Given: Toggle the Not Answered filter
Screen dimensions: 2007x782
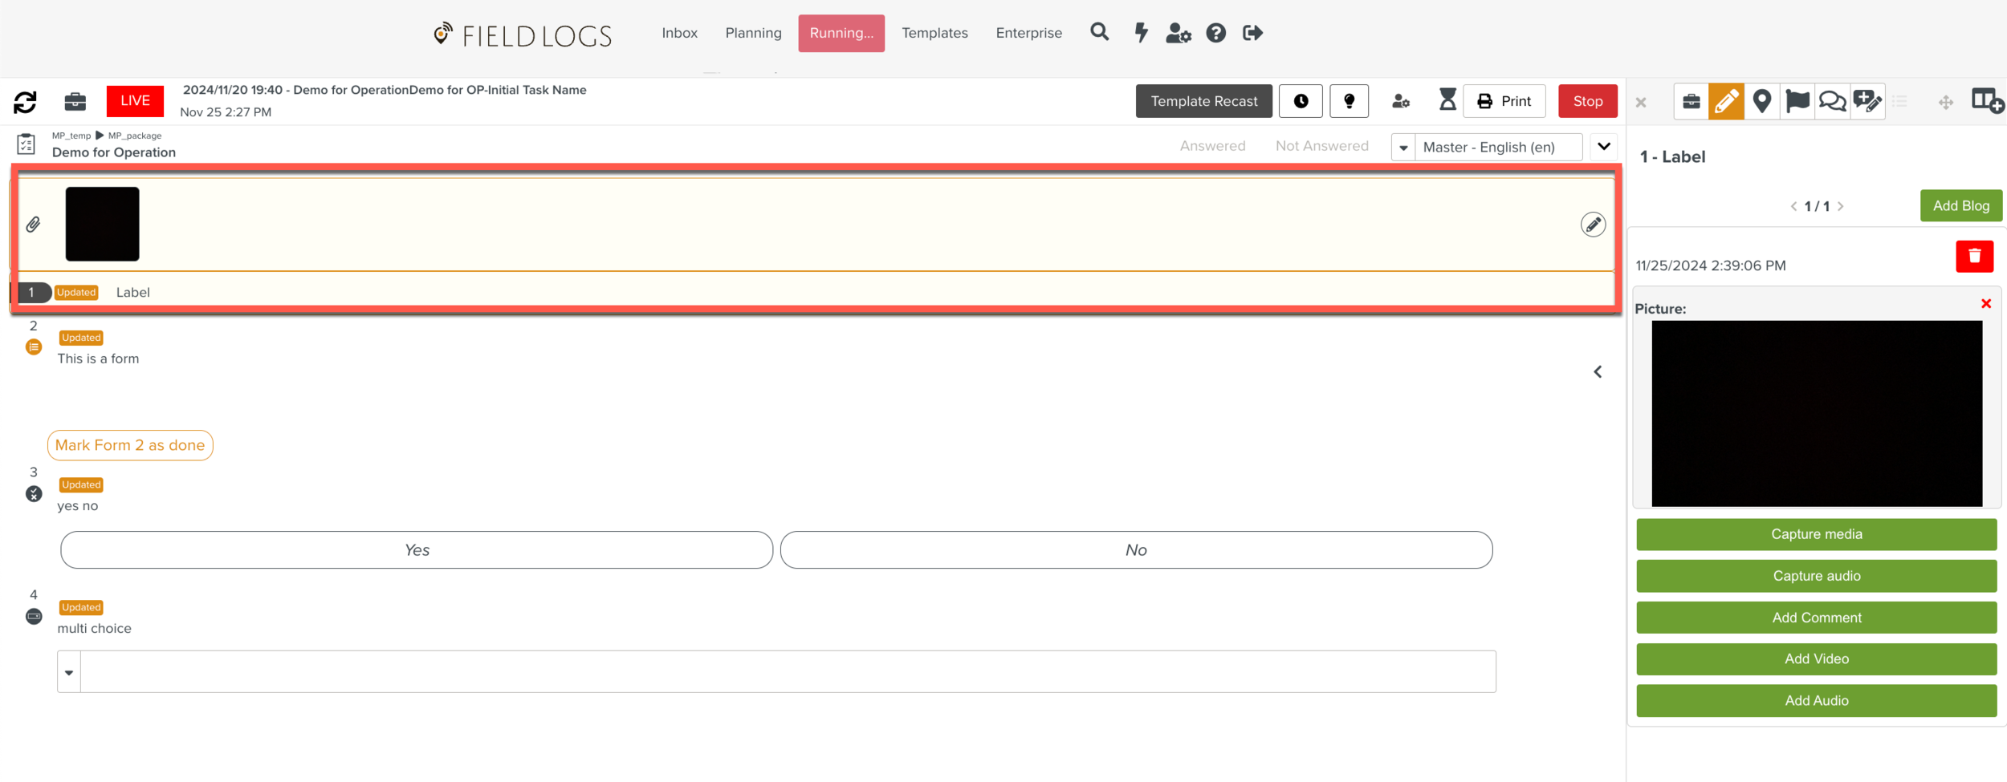Looking at the screenshot, I should [x=1321, y=146].
